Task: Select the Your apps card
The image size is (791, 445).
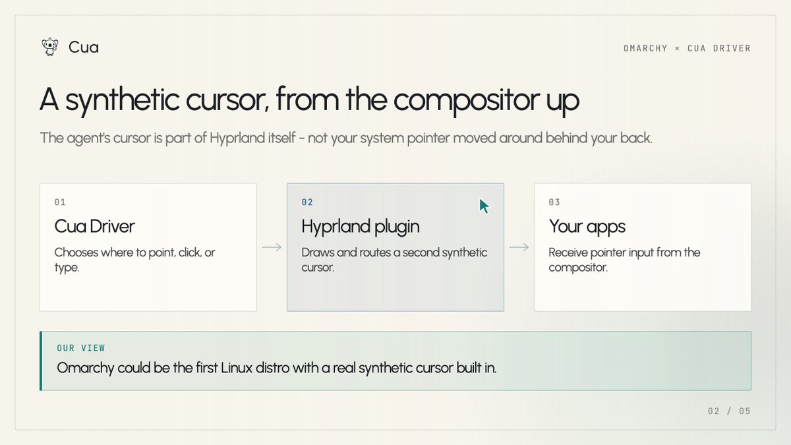Action: tap(643, 247)
